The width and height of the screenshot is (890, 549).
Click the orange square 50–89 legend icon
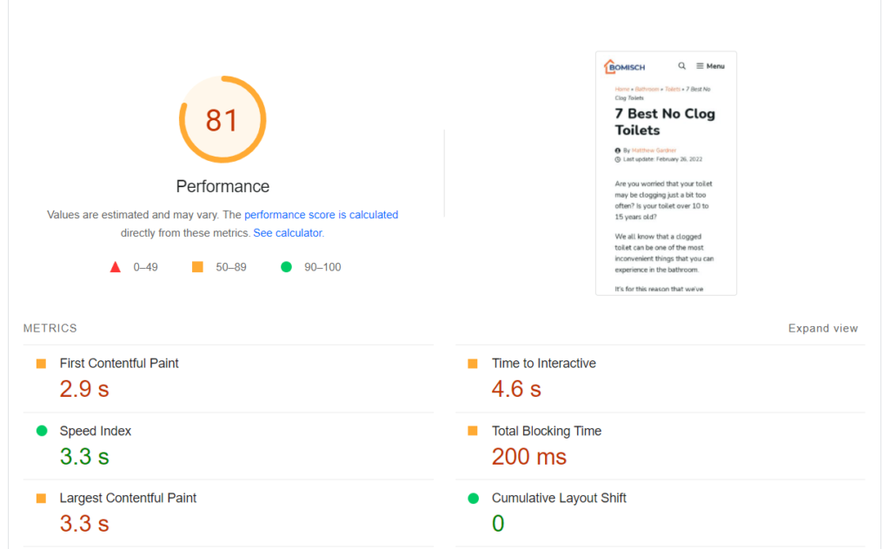[197, 267]
